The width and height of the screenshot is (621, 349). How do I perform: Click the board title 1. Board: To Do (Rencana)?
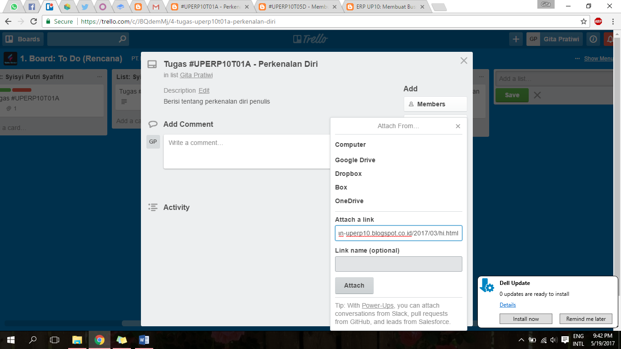(71, 59)
